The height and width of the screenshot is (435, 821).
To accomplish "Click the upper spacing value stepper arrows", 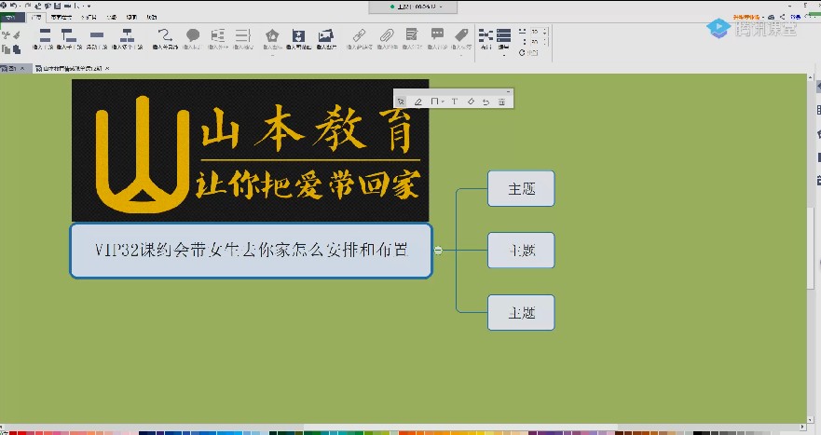I will click(x=545, y=32).
